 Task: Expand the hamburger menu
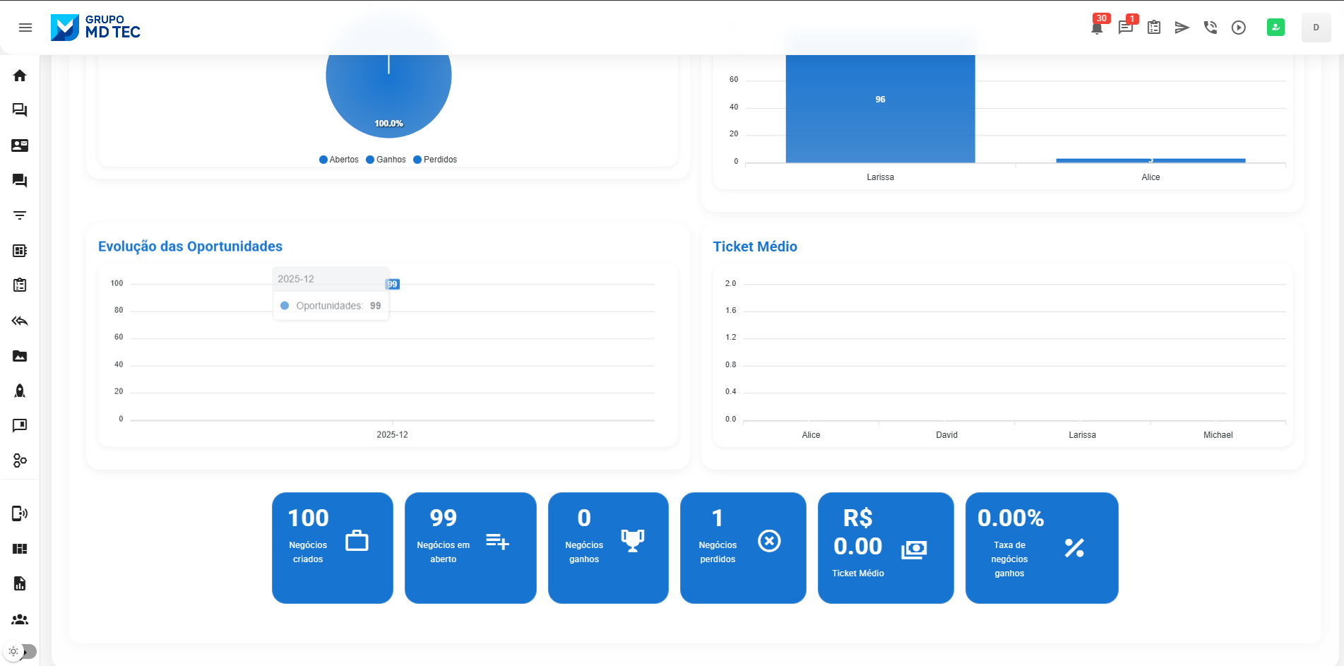pyautogui.click(x=25, y=28)
